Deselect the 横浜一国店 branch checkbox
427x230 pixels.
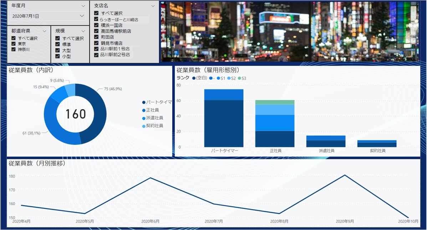coord(96,25)
